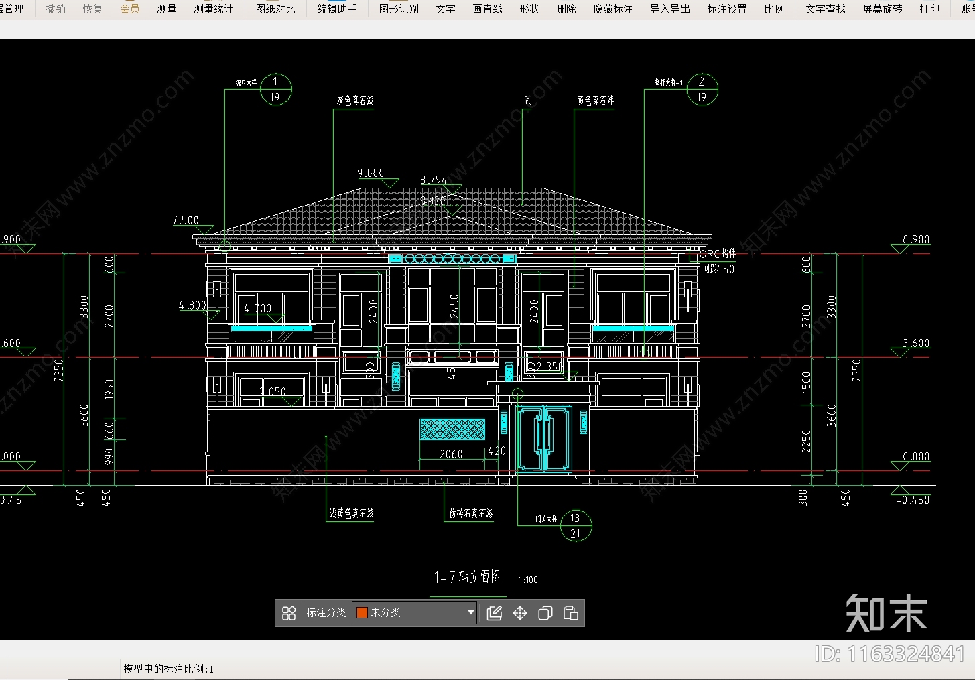
Task: Click the 2250 dimension text
Action: 806,441
